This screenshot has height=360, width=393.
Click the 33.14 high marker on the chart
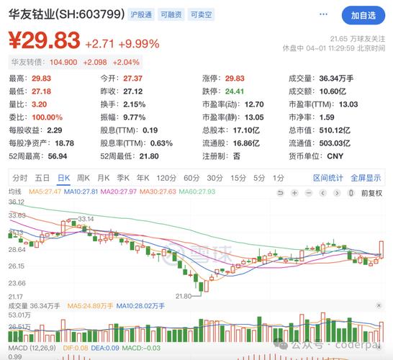[x=86, y=219]
